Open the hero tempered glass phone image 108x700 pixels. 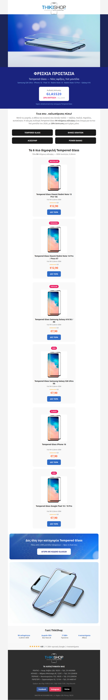[x=54, y=40]
